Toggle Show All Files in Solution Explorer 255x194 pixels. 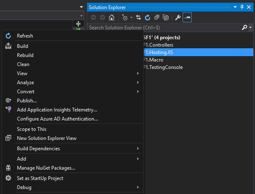[166, 18]
